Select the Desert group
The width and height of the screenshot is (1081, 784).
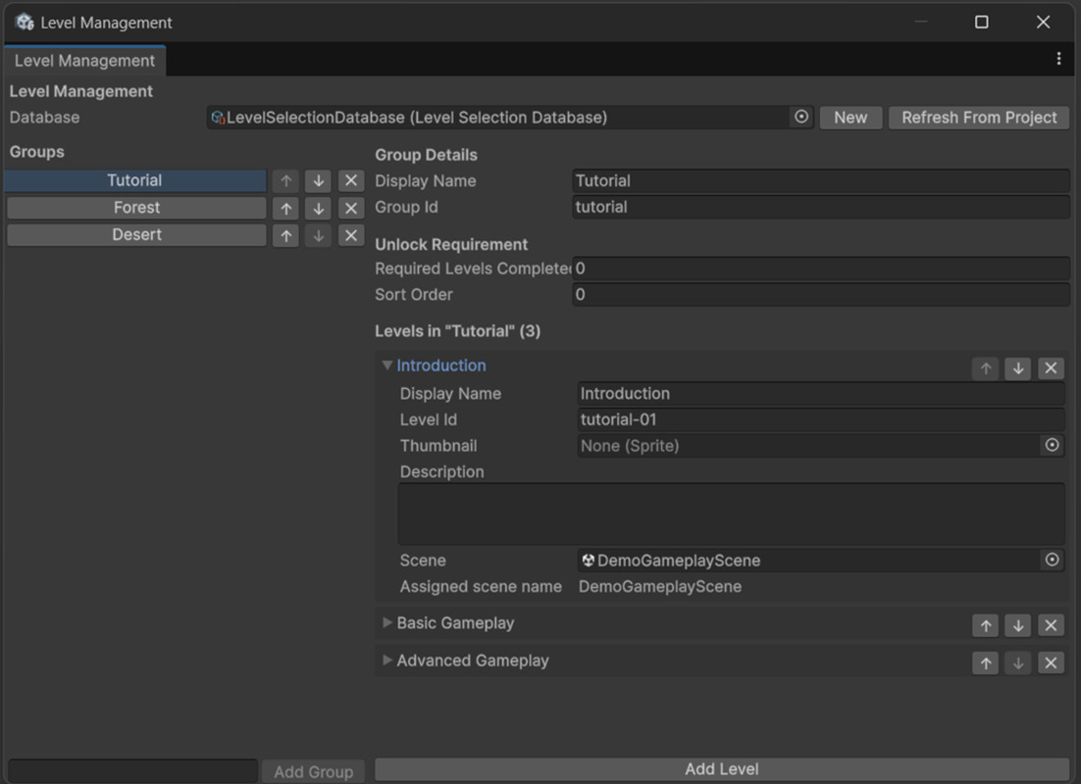pos(136,235)
